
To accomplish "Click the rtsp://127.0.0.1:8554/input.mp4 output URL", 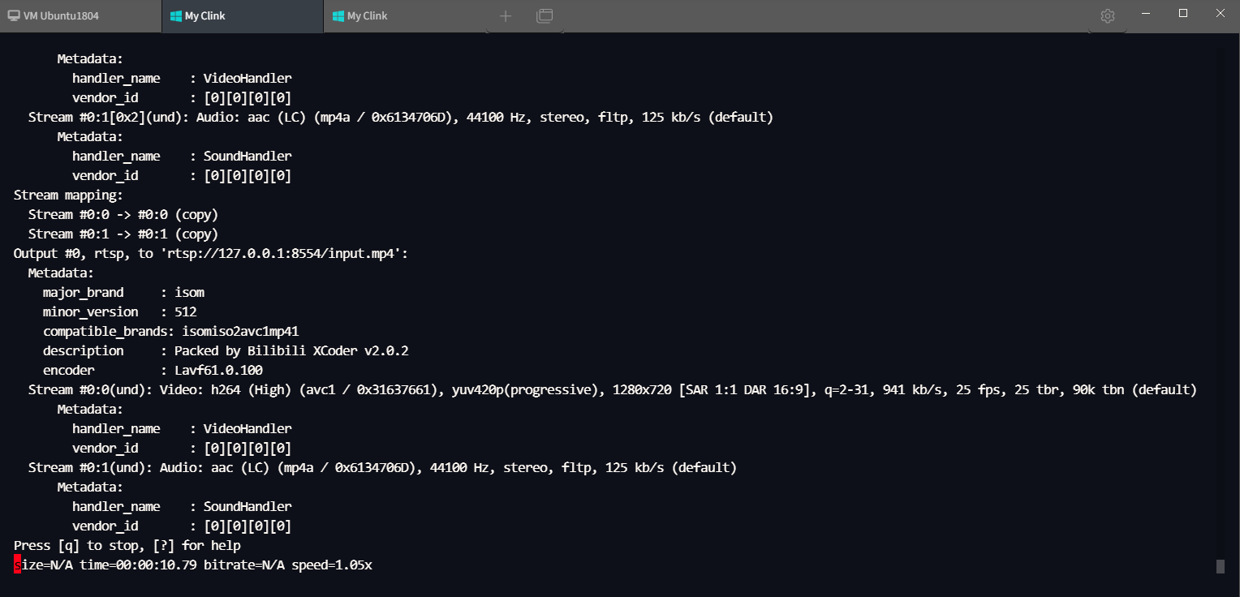I will tap(283, 253).
